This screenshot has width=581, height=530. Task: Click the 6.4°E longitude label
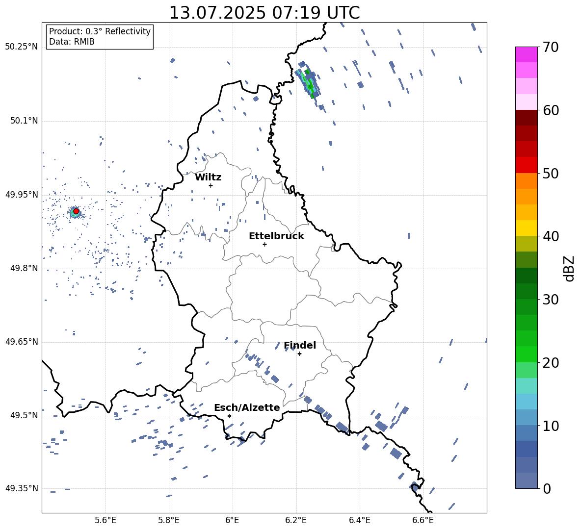359,520
